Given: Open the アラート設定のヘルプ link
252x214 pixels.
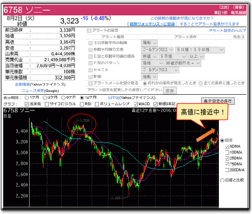Looking at the screenshot, I should pyautogui.click(x=227, y=31).
